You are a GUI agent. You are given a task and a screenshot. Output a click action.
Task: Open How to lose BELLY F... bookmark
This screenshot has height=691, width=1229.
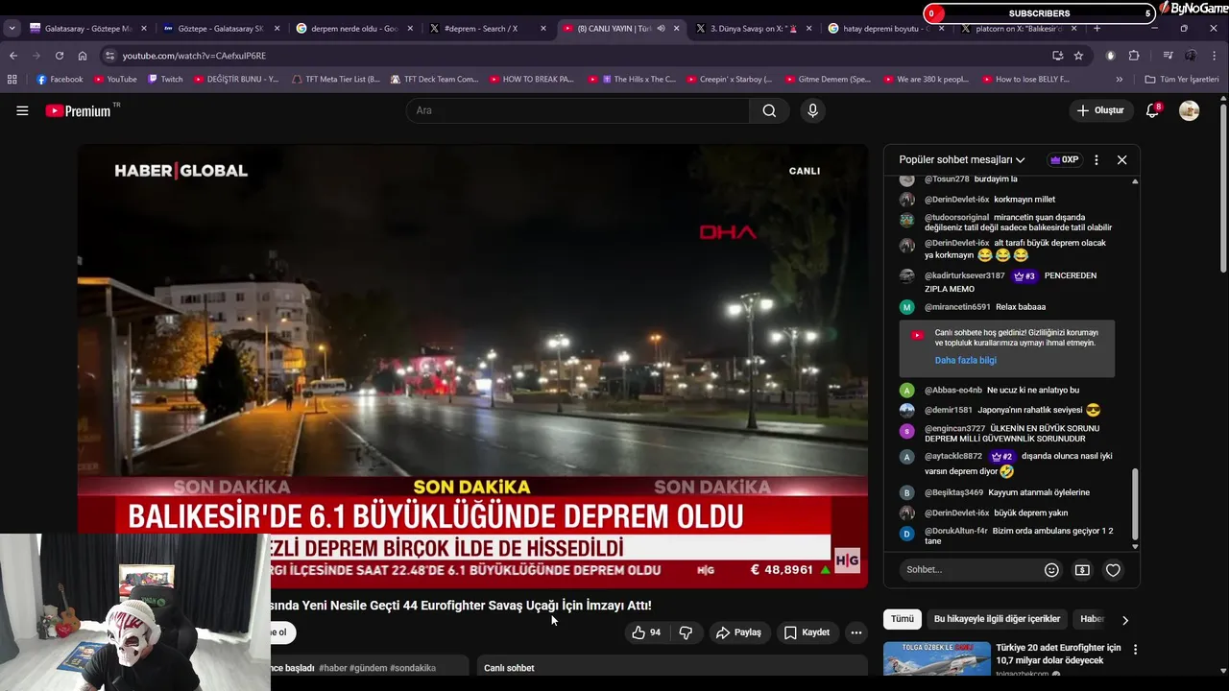(x=1024, y=79)
